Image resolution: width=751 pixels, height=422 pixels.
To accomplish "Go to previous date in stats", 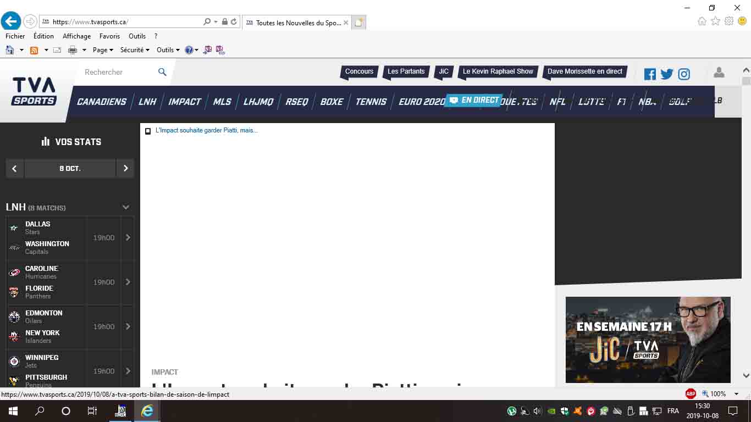I will click(x=15, y=169).
